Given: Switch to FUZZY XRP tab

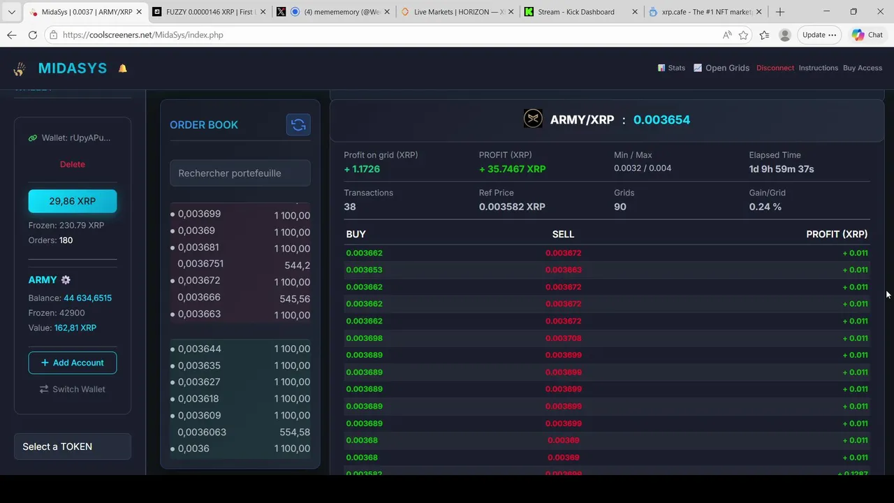Looking at the screenshot, I should click(209, 12).
